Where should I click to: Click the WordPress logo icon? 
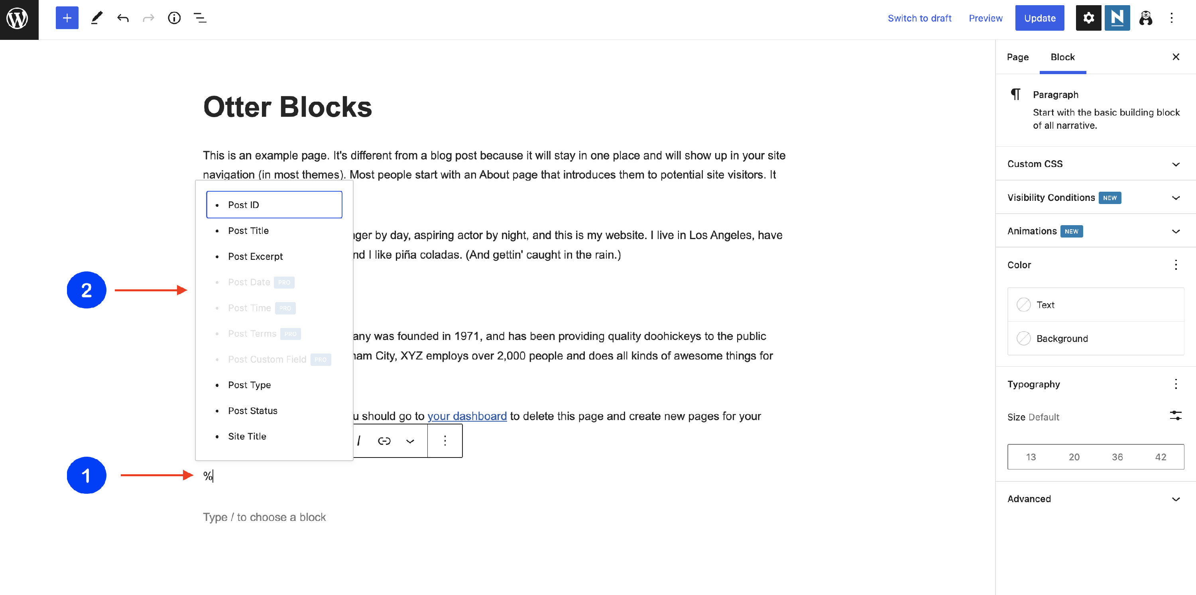tap(19, 19)
